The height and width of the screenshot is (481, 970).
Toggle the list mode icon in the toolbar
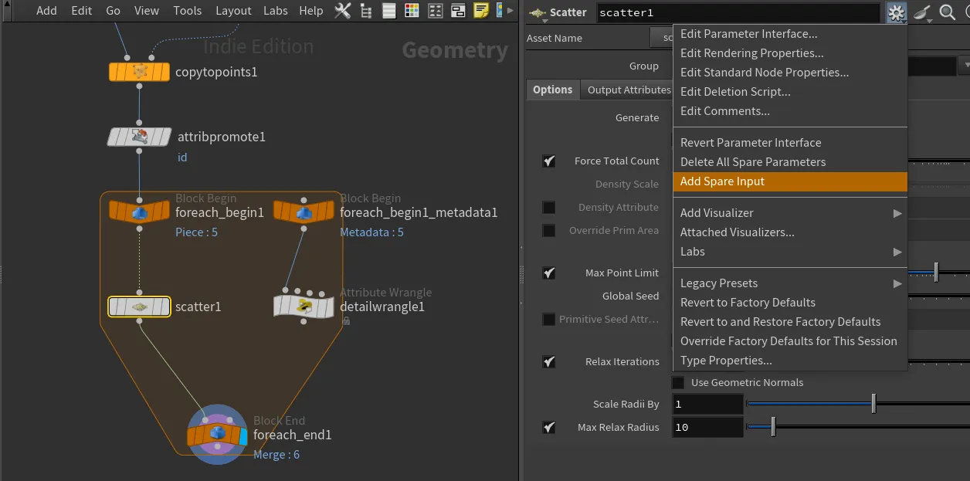pos(389,11)
